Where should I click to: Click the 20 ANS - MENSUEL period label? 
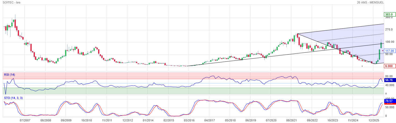coord(370,2)
